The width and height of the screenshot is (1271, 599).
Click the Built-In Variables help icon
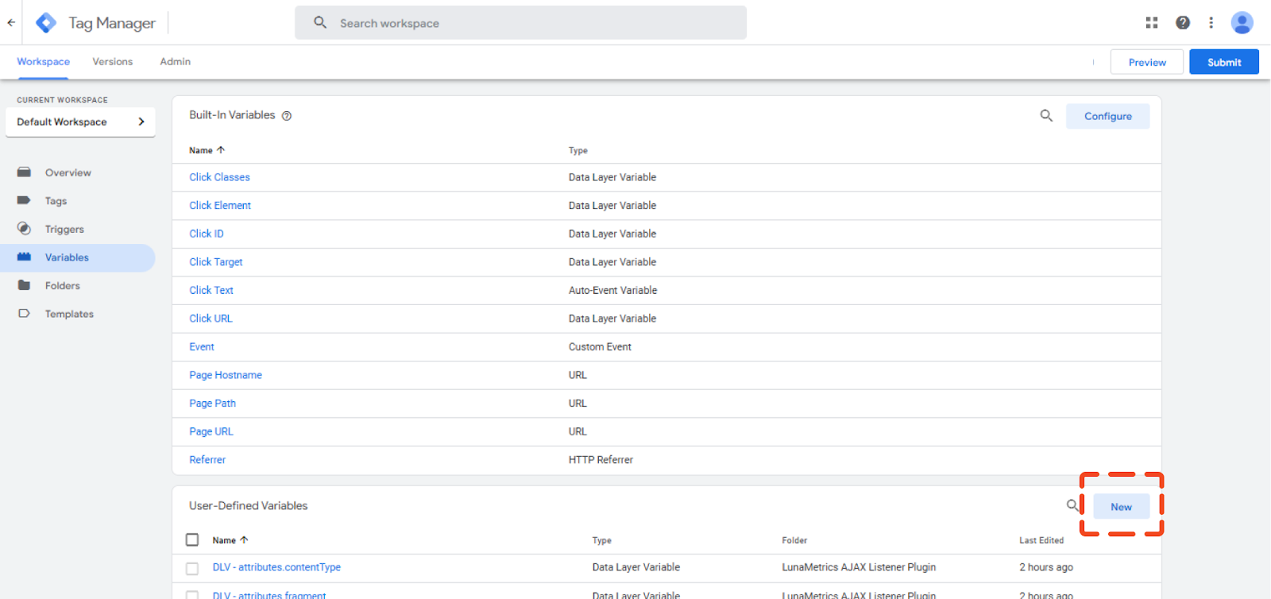287,116
